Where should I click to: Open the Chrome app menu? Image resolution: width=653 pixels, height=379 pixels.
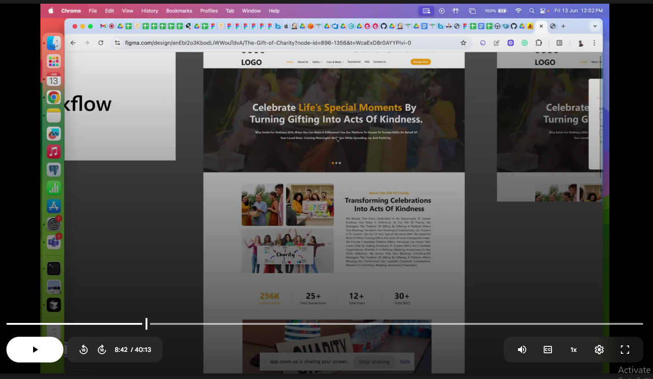coord(71,11)
